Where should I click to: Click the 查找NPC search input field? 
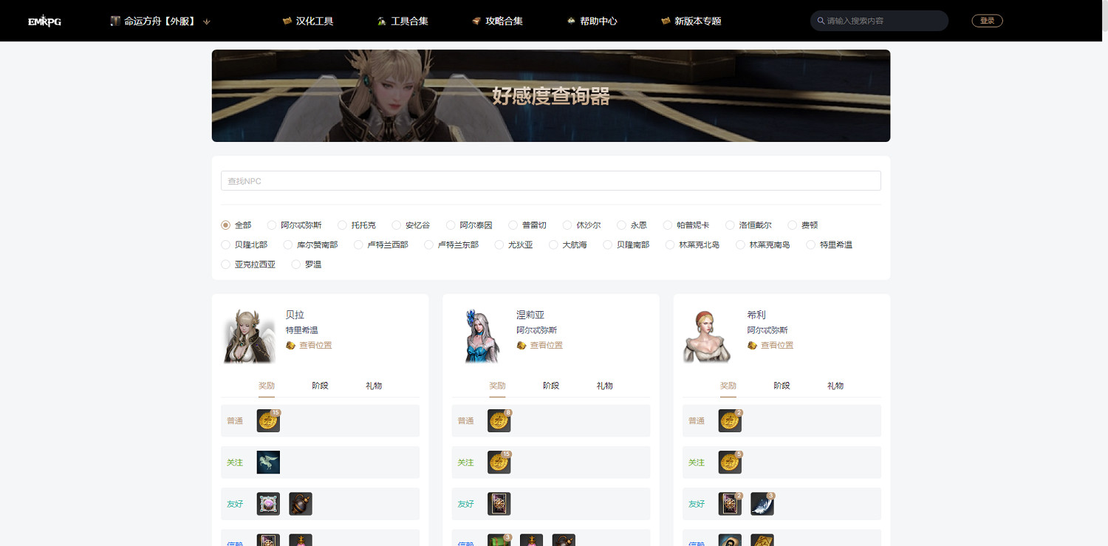pos(550,180)
